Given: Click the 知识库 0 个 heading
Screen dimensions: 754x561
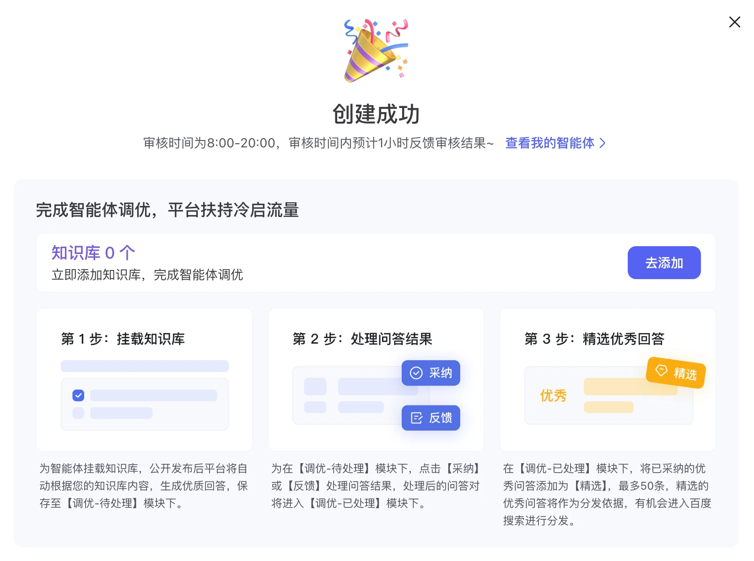Looking at the screenshot, I should click(x=93, y=253).
